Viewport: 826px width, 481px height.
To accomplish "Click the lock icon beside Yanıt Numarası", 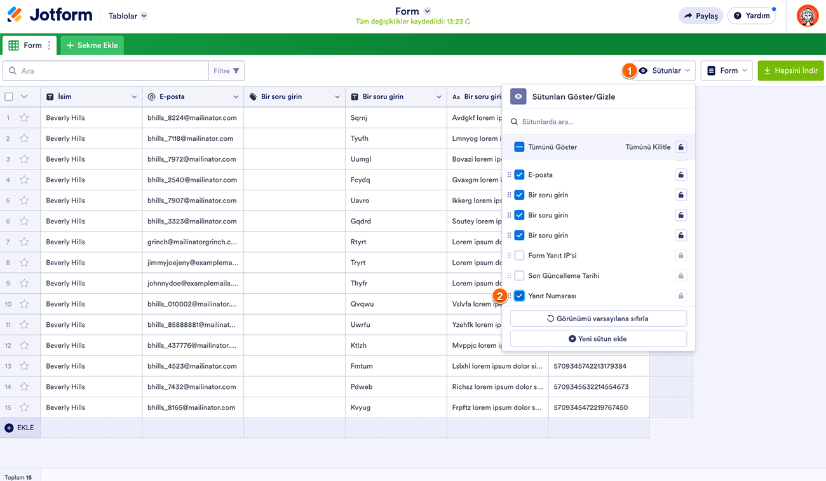I will (x=680, y=296).
